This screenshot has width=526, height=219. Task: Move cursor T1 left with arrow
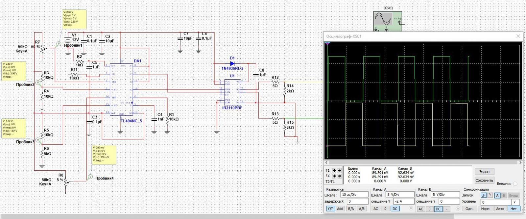334,170
